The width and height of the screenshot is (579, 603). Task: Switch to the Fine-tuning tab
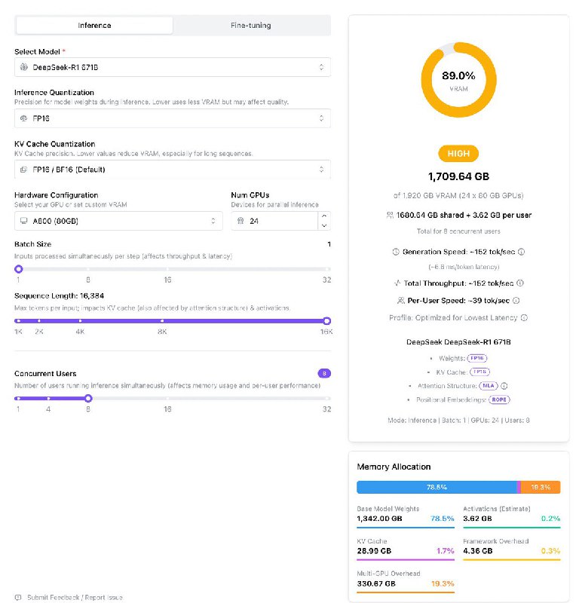coord(251,26)
